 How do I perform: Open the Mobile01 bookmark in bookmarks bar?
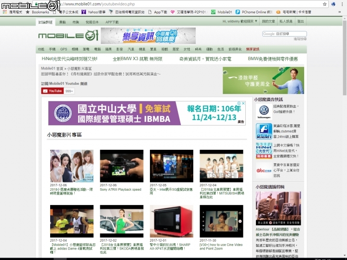coord(222,12)
